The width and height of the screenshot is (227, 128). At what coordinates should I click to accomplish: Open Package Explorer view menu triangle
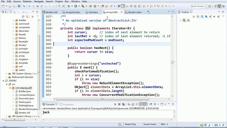38,16
